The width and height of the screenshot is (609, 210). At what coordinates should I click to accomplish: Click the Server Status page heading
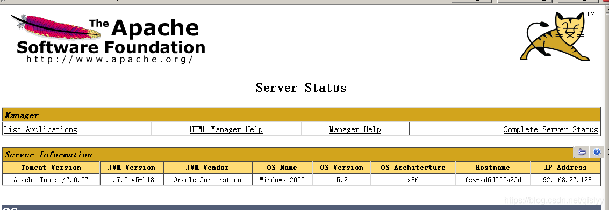(x=301, y=88)
